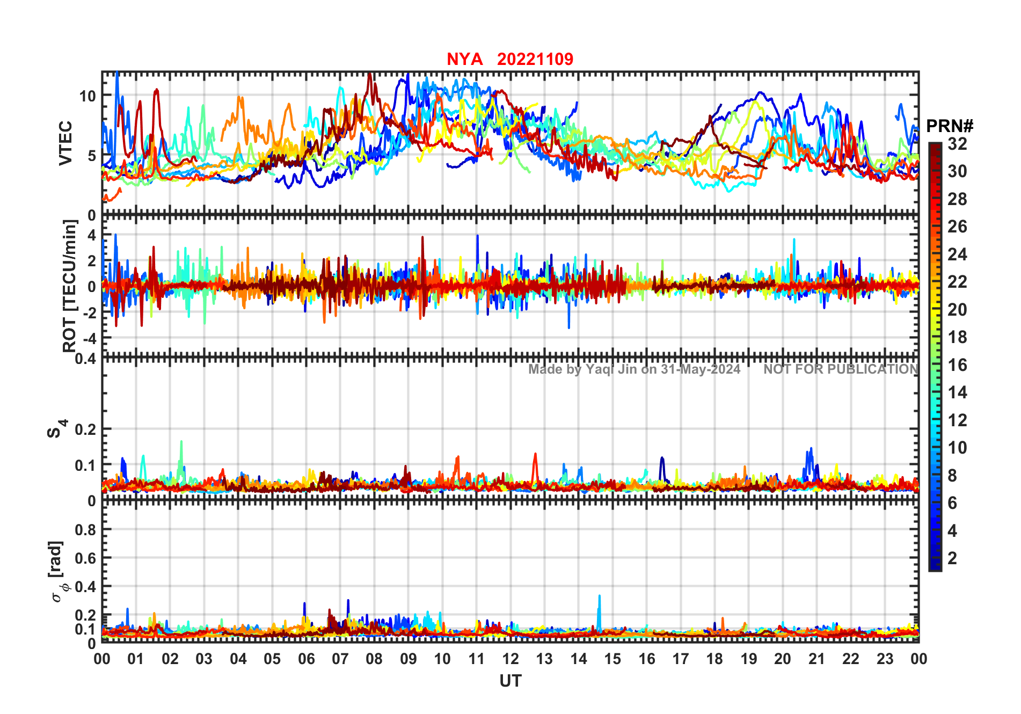This screenshot has width=1021, height=714.
Task: Click colorbar tick label 32
Action: click(957, 143)
